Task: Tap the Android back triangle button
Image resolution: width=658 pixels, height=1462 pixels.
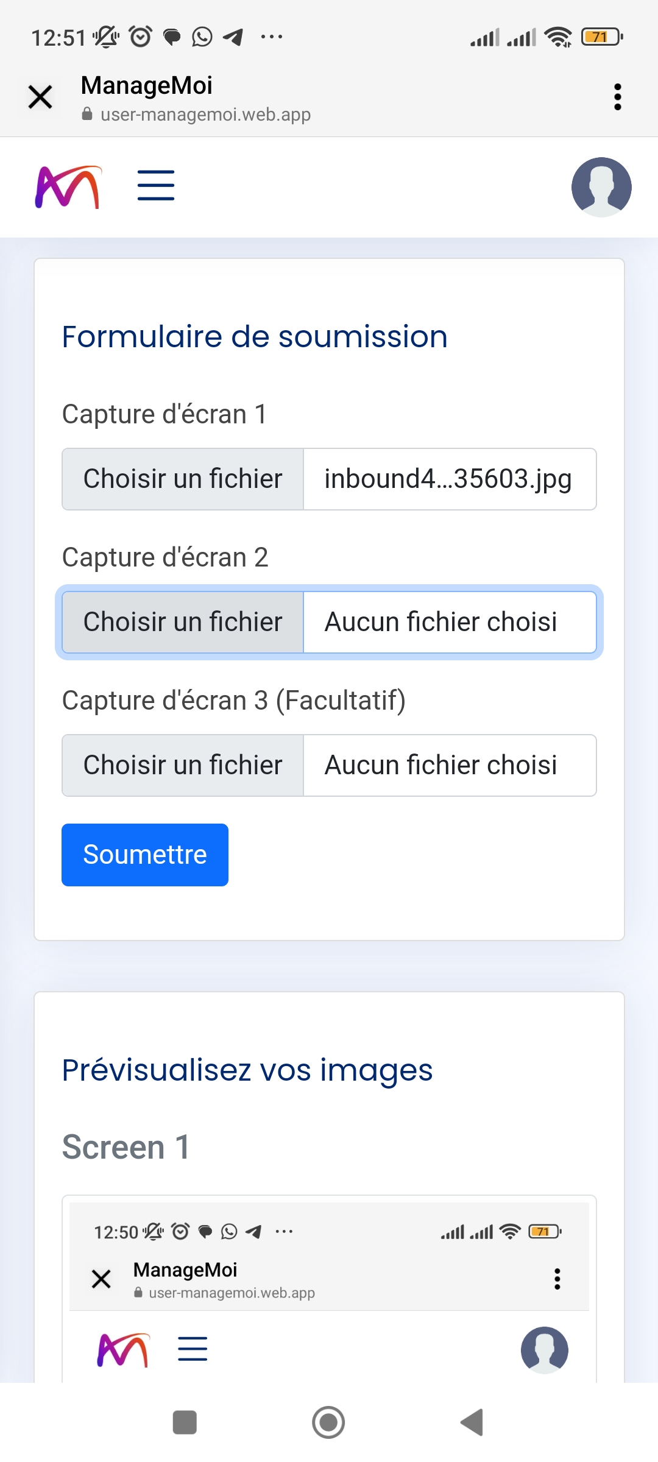Action: pyautogui.click(x=472, y=1422)
